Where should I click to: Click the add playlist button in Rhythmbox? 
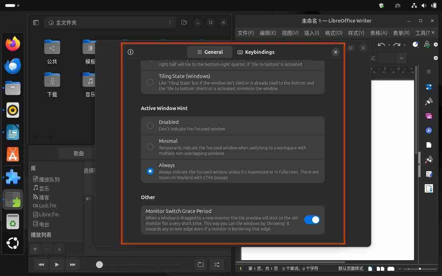(35, 249)
